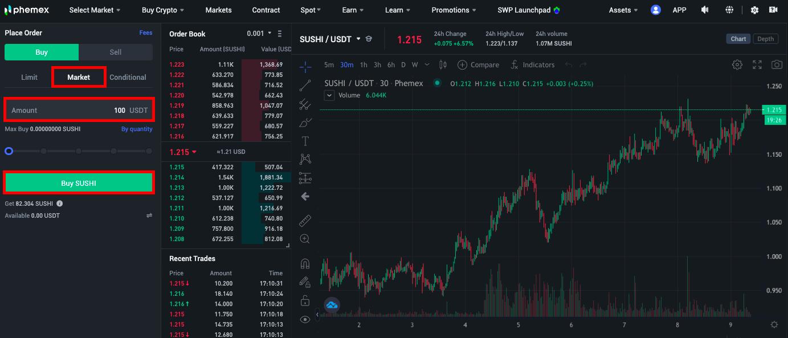Viewport: 788px width, 338px height.
Task: Expand chart to fullscreen mode
Action: [757, 65]
